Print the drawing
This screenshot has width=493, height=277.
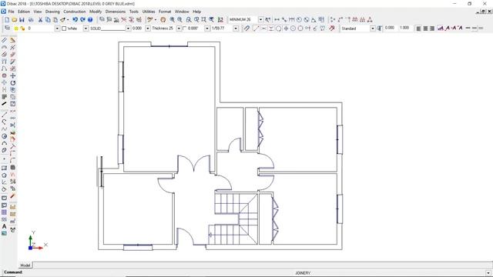point(31,19)
